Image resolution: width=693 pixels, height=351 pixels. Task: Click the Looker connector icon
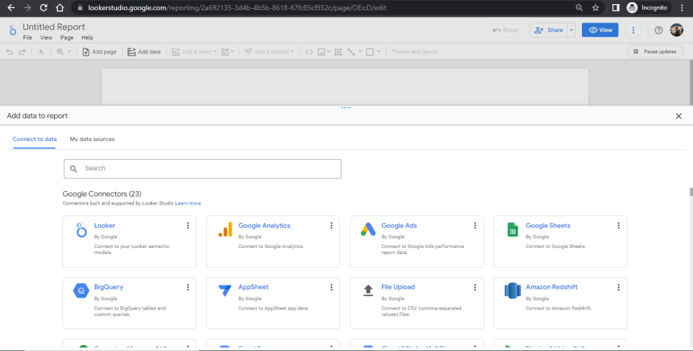pyautogui.click(x=81, y=230)
